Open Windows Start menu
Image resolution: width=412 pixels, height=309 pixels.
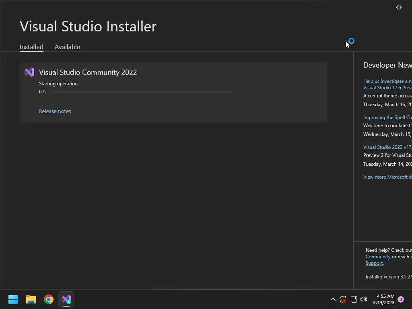(13, 299)
